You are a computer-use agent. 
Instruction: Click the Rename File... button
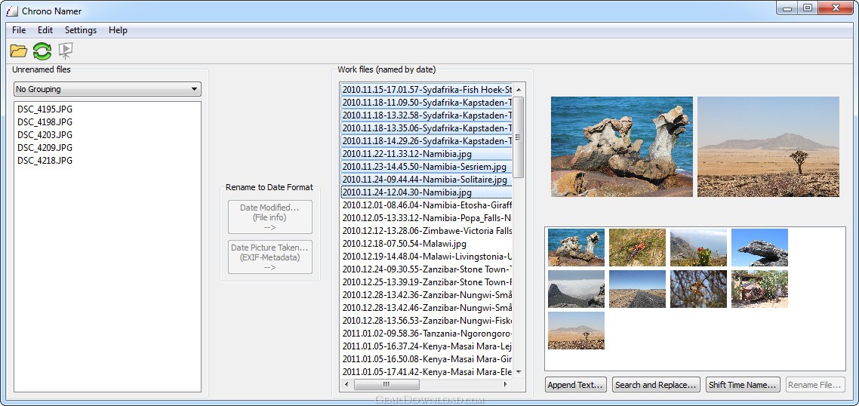click(815, 385)
